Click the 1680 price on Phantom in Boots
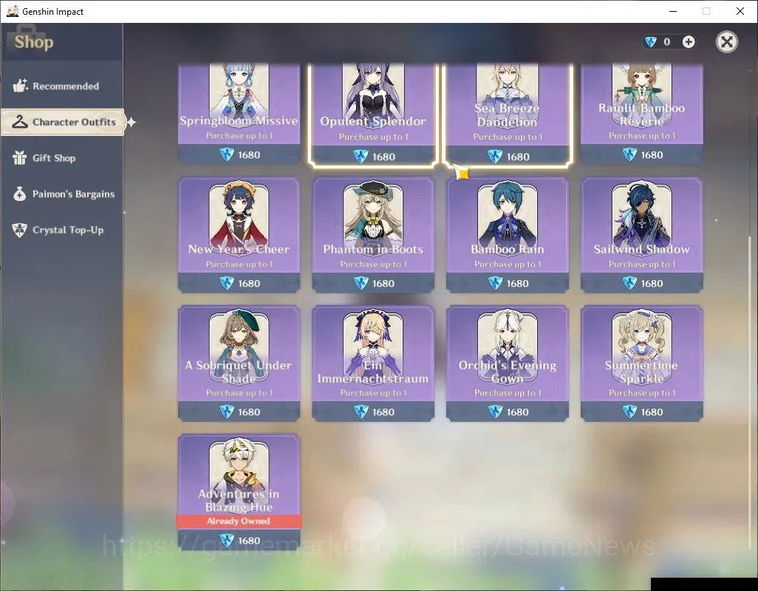This screenshot has height=591, width=758. pos(383,284)
